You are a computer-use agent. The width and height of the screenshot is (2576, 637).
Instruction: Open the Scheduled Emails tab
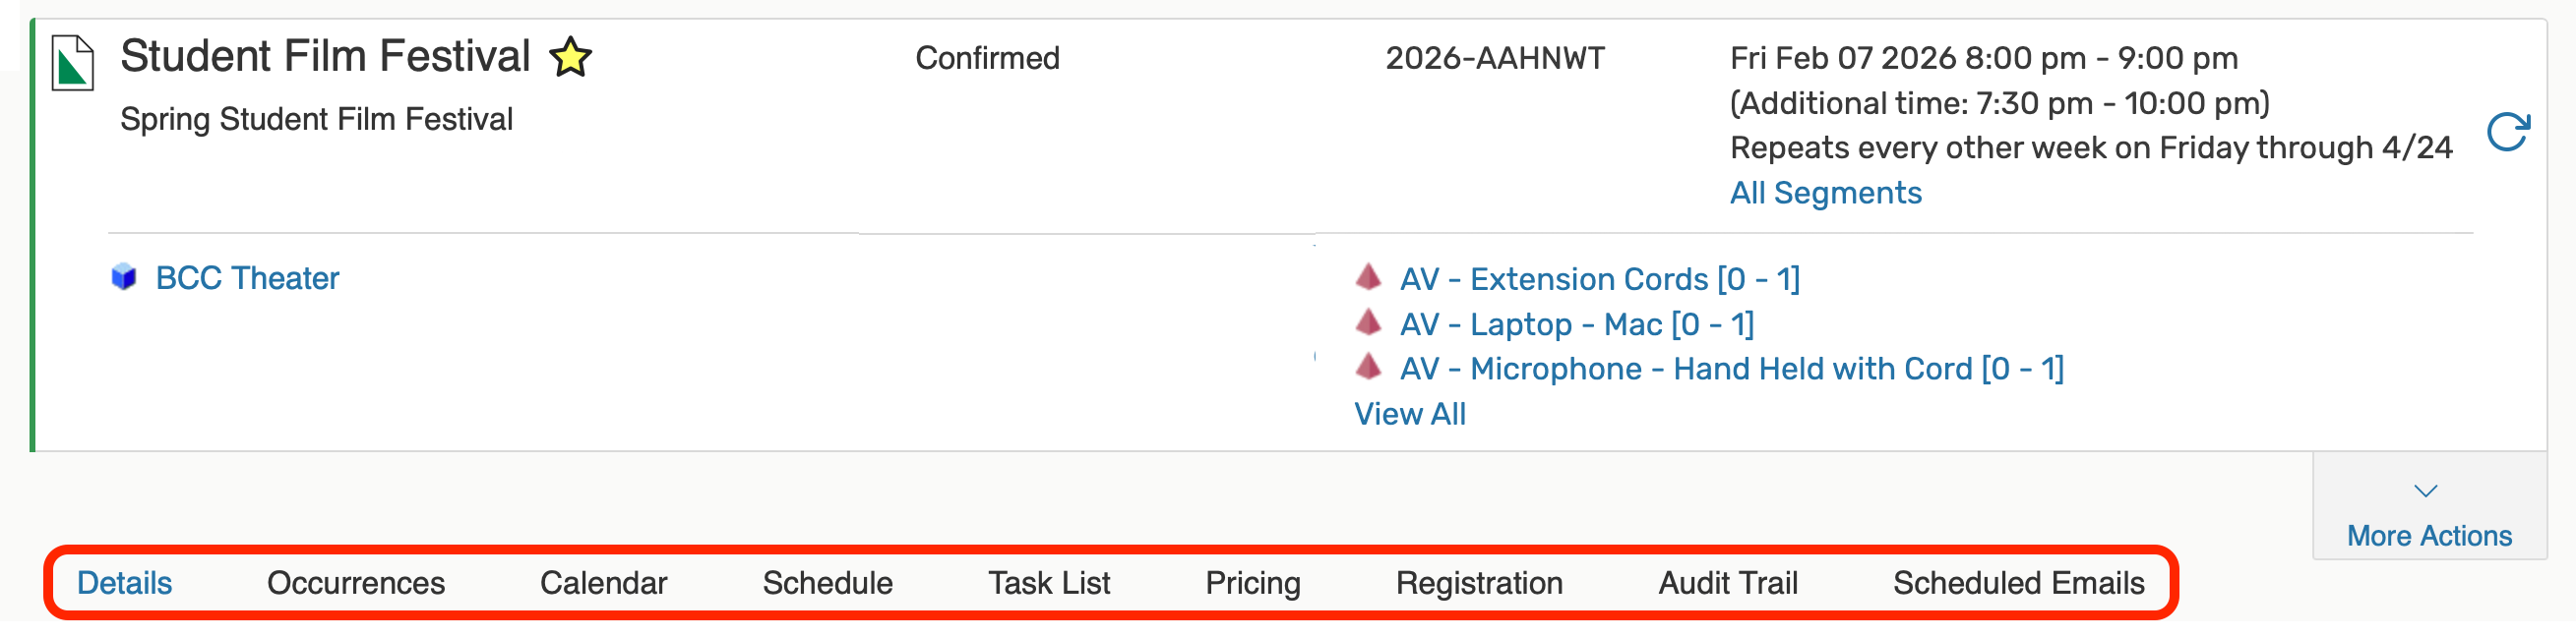tap(2017, 583)
